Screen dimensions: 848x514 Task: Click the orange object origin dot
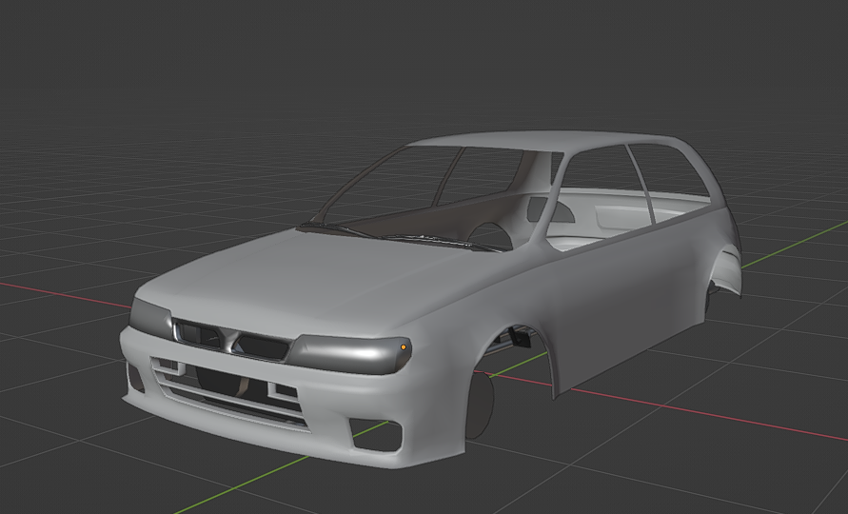click(x=403, y=346)
